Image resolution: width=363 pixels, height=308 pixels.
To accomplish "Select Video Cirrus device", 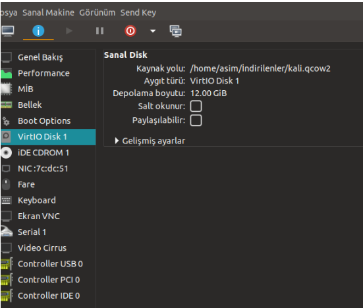I will pos(48,248).
